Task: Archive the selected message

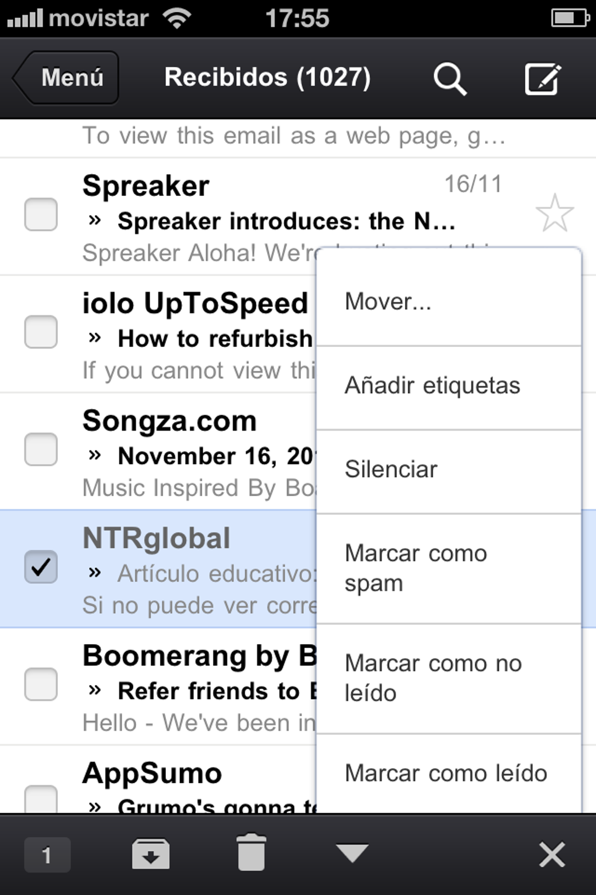Action: (x=151, y=854)
